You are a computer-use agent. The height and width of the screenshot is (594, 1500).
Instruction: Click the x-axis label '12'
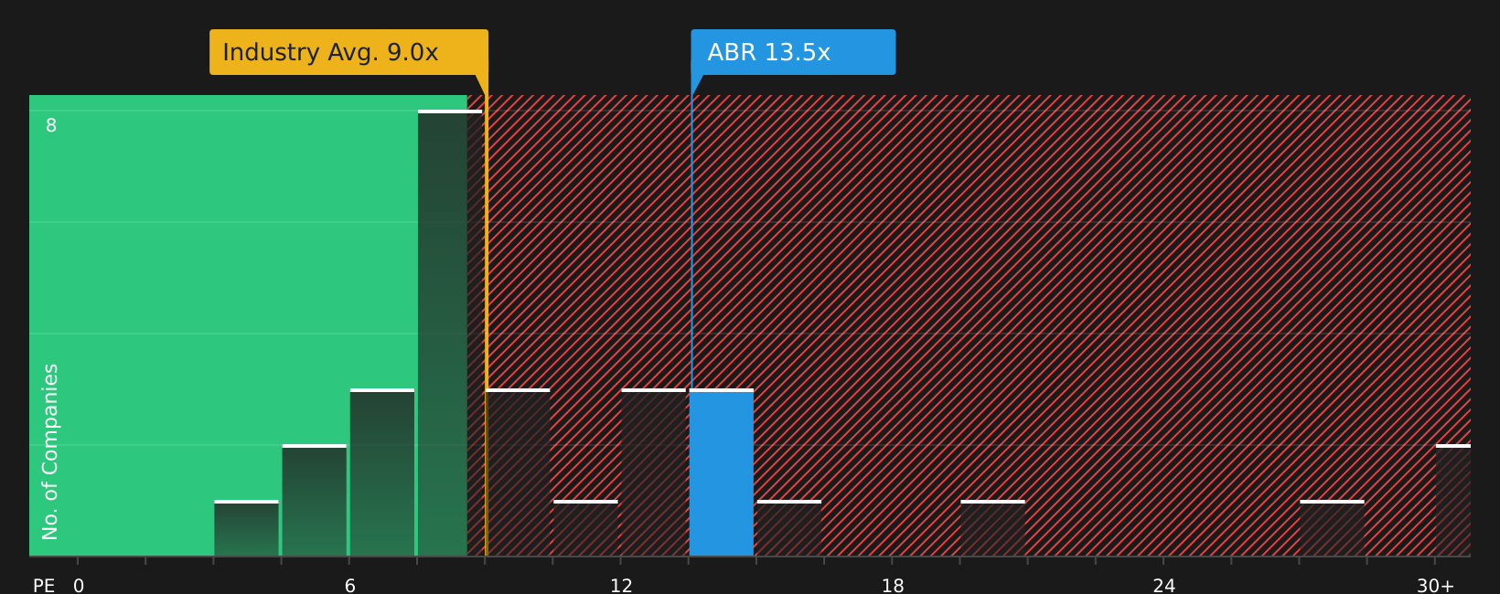621,586
